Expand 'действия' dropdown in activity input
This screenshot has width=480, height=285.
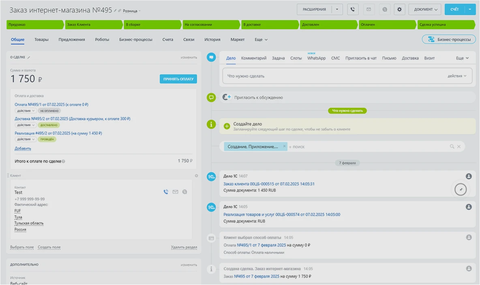[457, 76]
